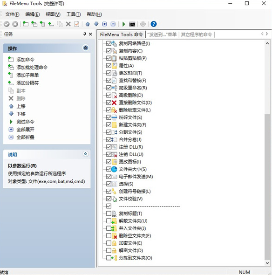Image resolution: width=272 pixels, height=275 pixels.
Task: Click the pin icon of the 任务 panel
Action: pyautogui.click(x=85, y=34)
